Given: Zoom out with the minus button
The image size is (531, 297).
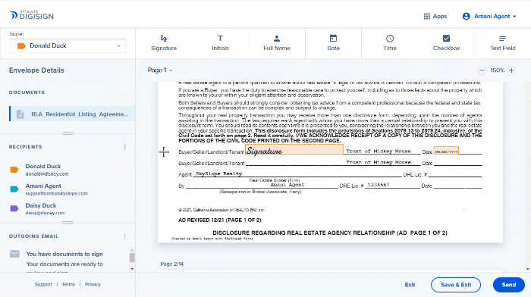Looking at the screenshot, I should (x=482, y=70).
